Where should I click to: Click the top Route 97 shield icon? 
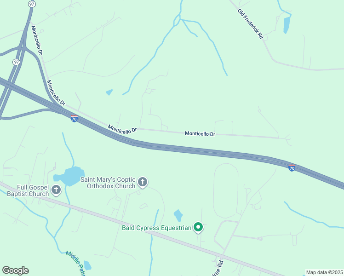(x=32, y=4)
